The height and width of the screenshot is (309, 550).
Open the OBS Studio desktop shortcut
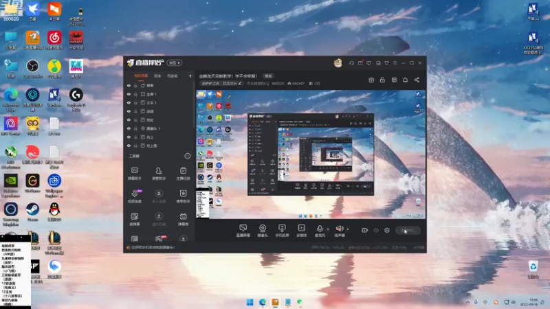click(x=32, y=69)
